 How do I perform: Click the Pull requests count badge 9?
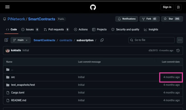(67, 29)
